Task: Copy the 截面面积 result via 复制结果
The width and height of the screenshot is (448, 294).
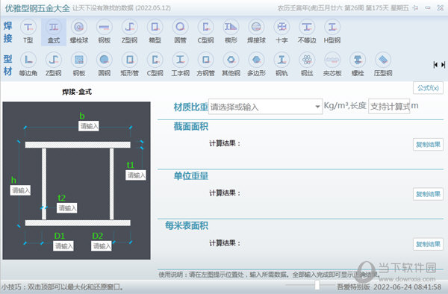Action: (x=428, y=145)
